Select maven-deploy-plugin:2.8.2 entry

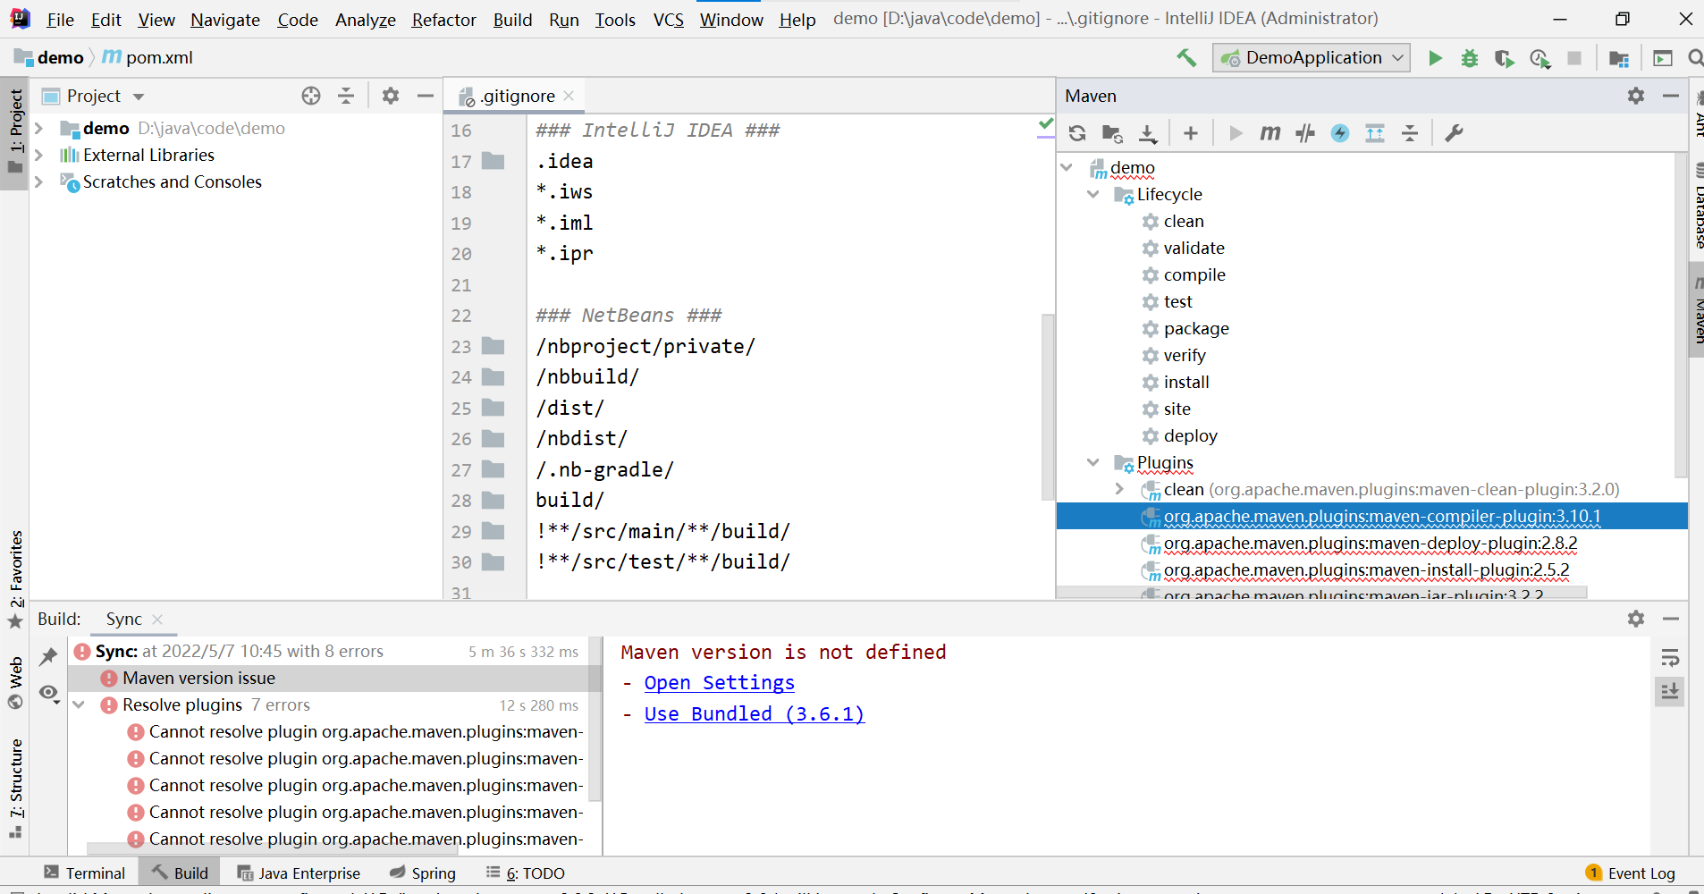click(x=1370, y=544)
